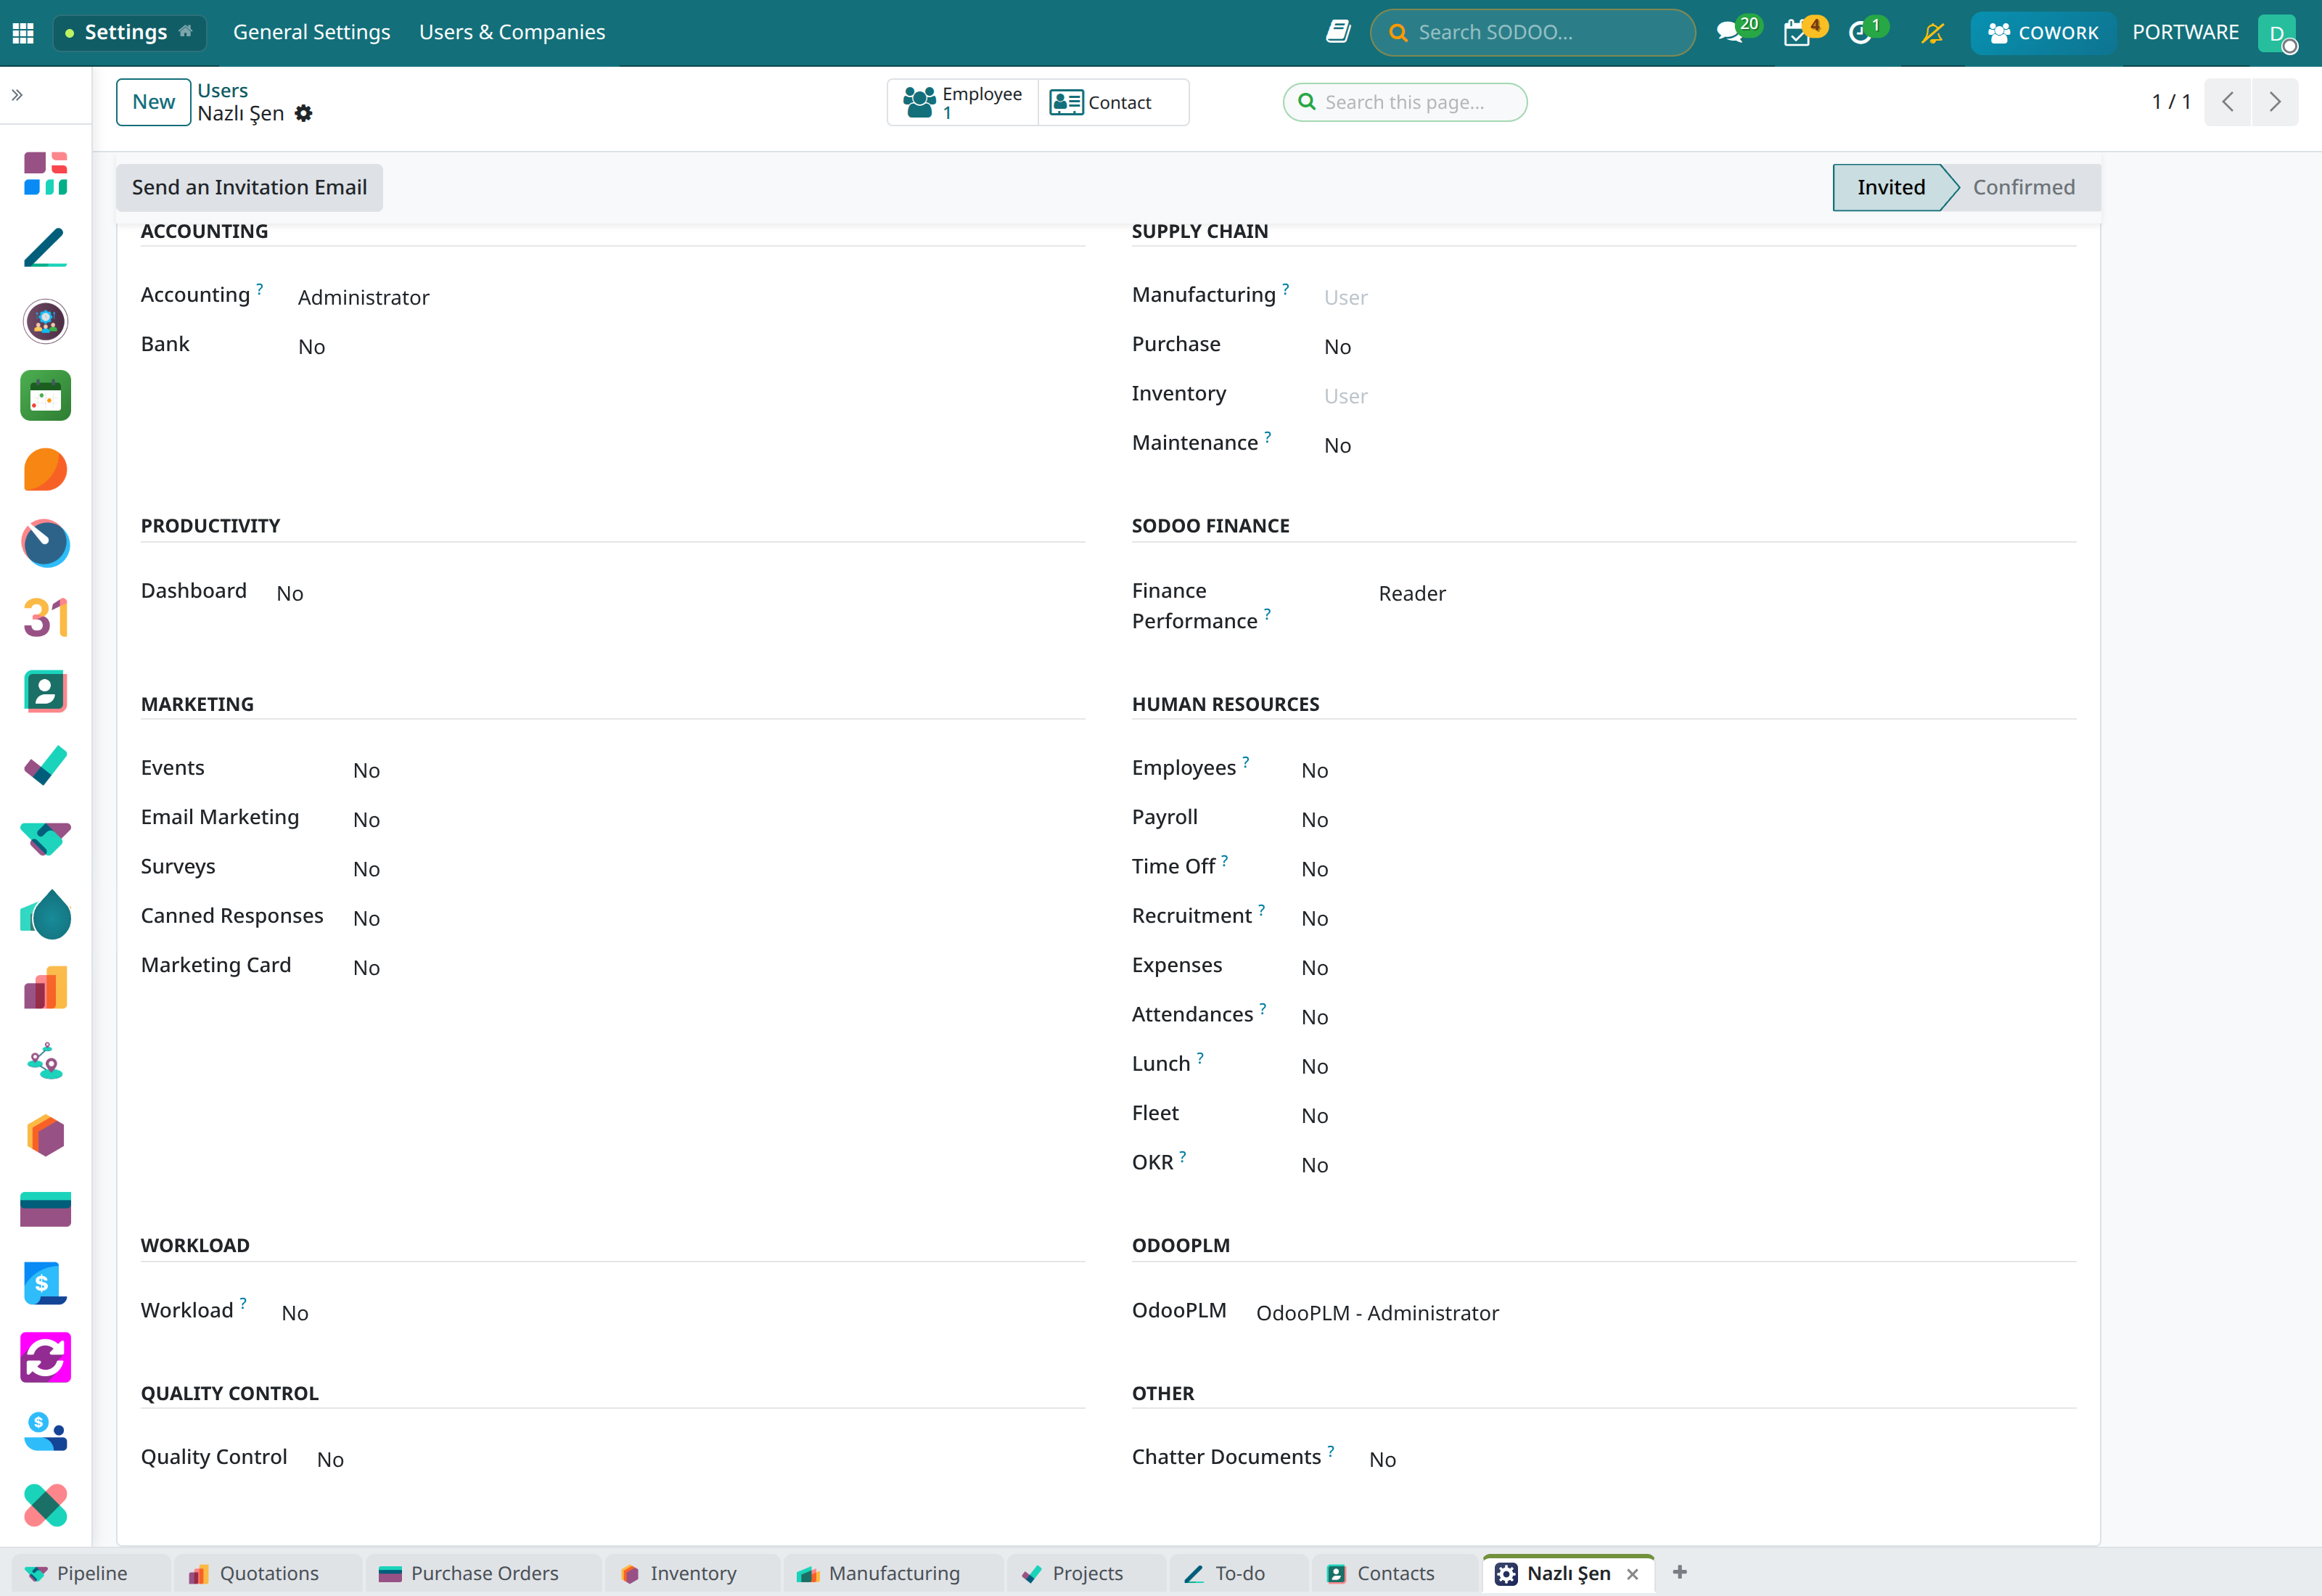Open the green calendar app in the sidebar

coord(45,395)
